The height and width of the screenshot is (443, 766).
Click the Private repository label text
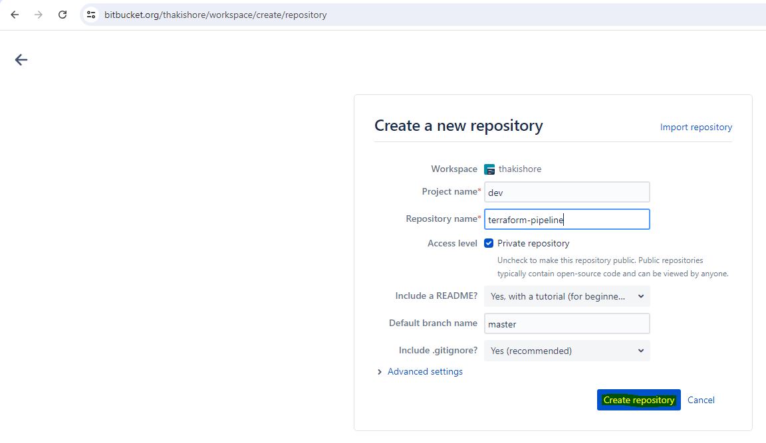click(533, 243)
